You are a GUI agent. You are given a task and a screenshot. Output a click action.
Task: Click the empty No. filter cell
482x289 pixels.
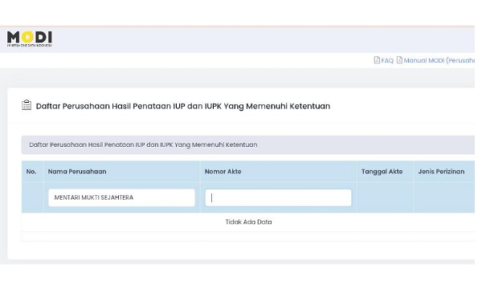[x=32, y=197]
